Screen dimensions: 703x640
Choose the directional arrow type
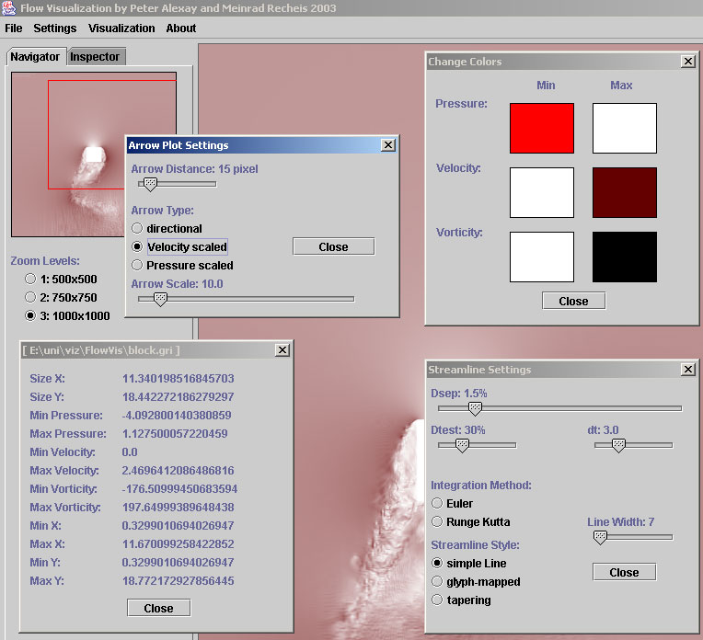tap(138, 228)
